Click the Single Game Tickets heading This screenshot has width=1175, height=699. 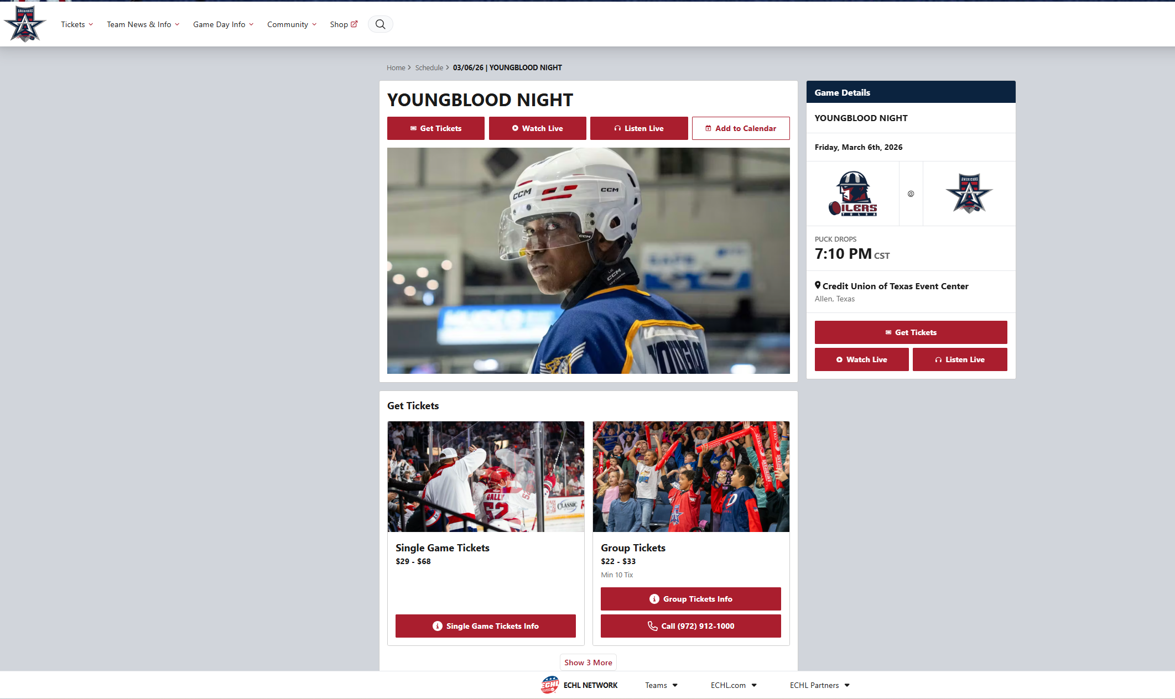coord(443,547)
